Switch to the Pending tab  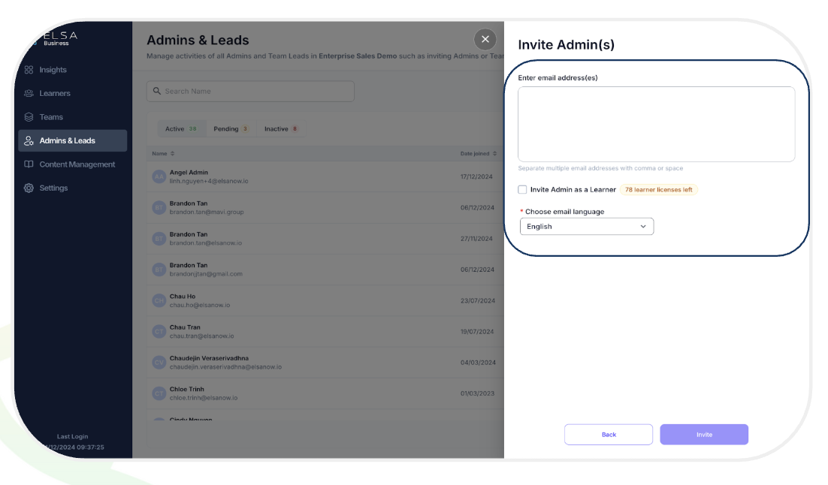pos(231,129)
